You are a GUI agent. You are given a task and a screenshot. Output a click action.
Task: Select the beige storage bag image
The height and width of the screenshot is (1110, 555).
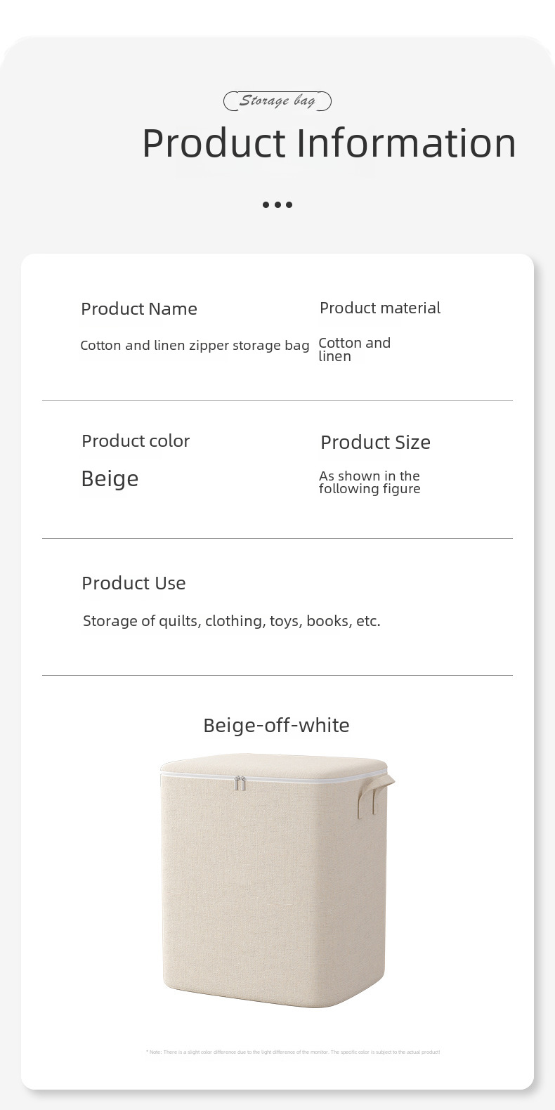click(x=277, y=880)
